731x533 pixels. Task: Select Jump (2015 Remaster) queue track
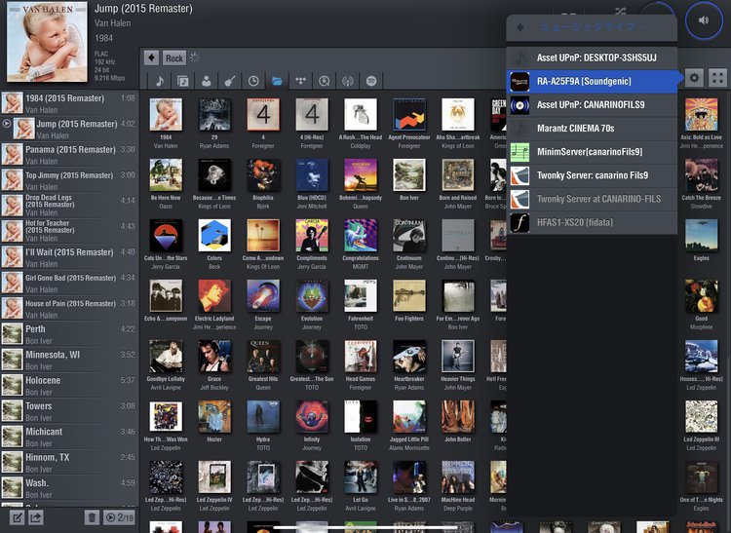(69, 129)
